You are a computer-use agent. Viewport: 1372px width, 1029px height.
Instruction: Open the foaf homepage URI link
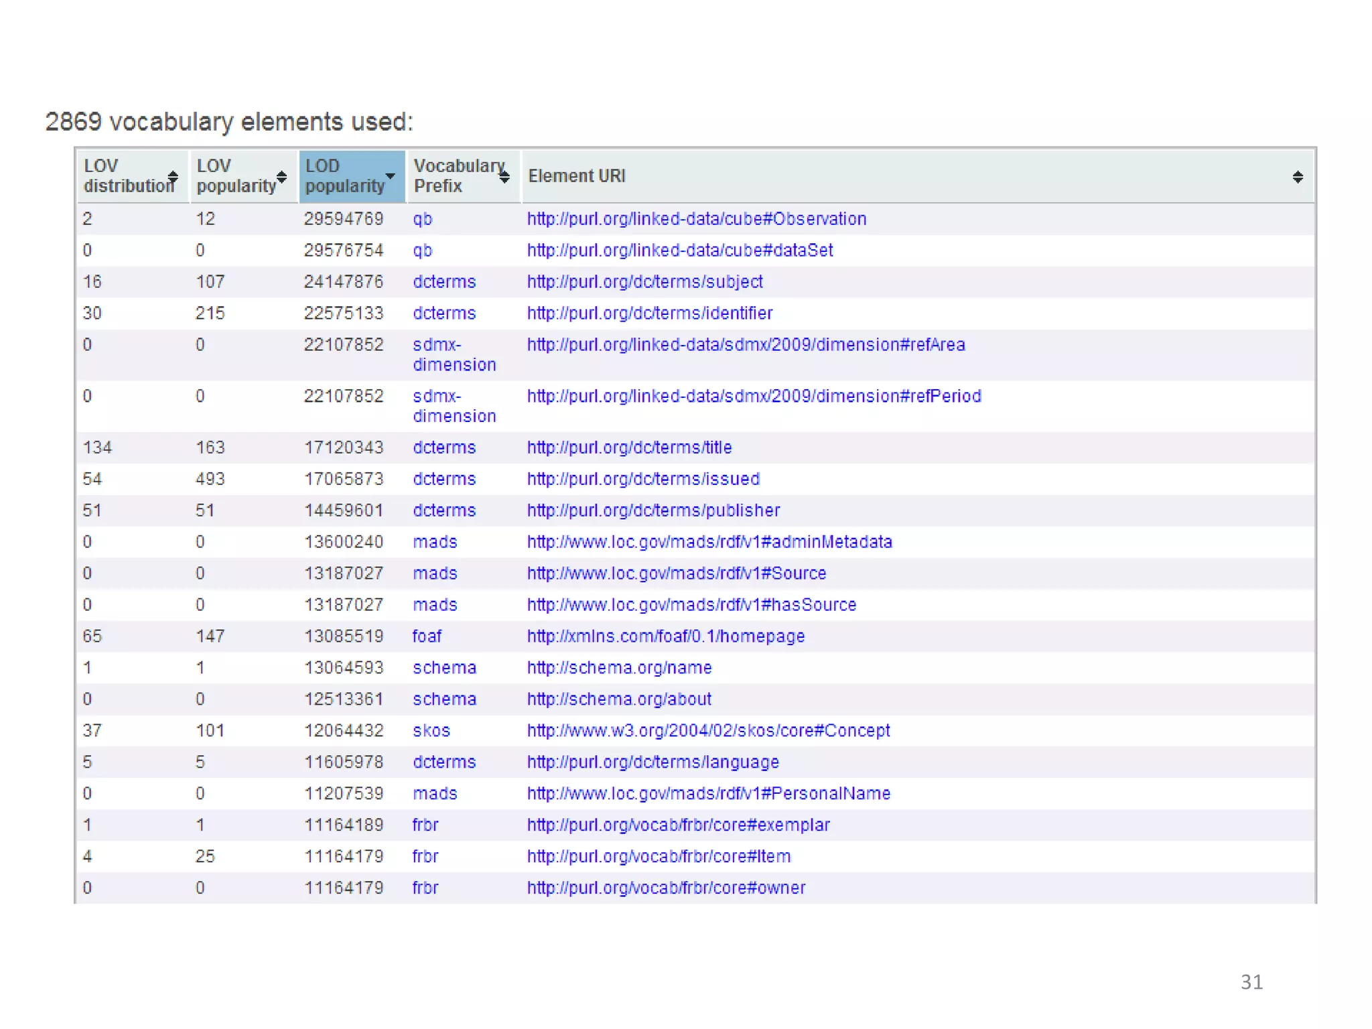[665, 636]
